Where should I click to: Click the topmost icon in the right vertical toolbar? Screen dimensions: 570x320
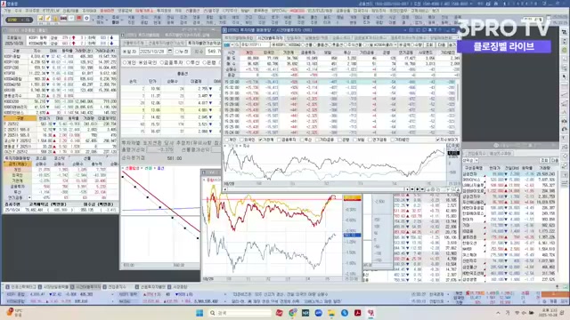click(x=564, y=32)
